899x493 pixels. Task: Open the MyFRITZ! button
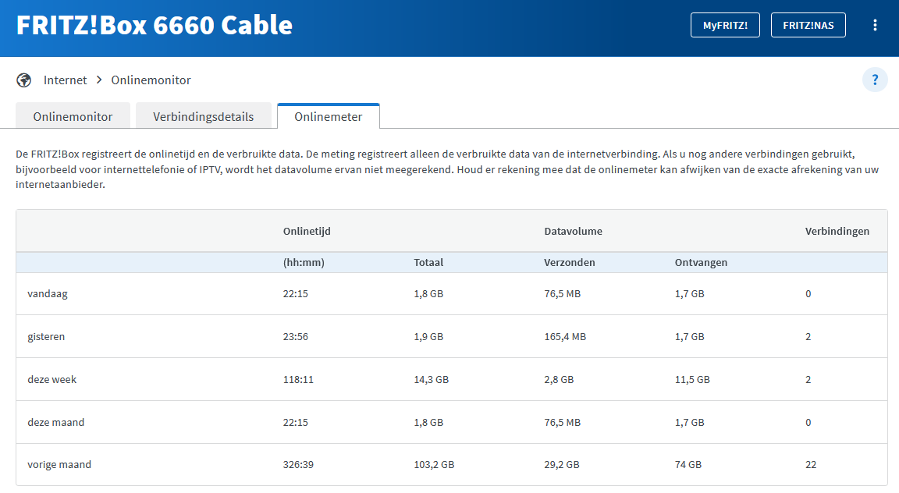pos(725,25)
